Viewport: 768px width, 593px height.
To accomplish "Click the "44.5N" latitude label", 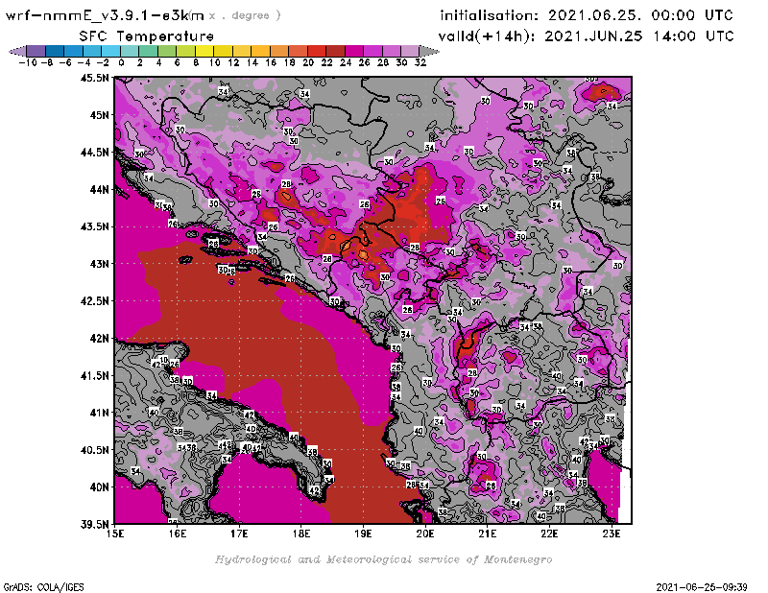I will pyautogui.click(x=94, y=153).
